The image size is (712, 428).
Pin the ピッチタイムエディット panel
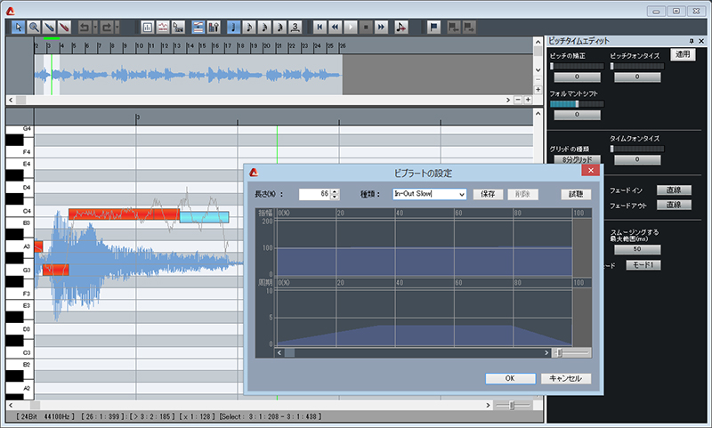tap(692, 41)
